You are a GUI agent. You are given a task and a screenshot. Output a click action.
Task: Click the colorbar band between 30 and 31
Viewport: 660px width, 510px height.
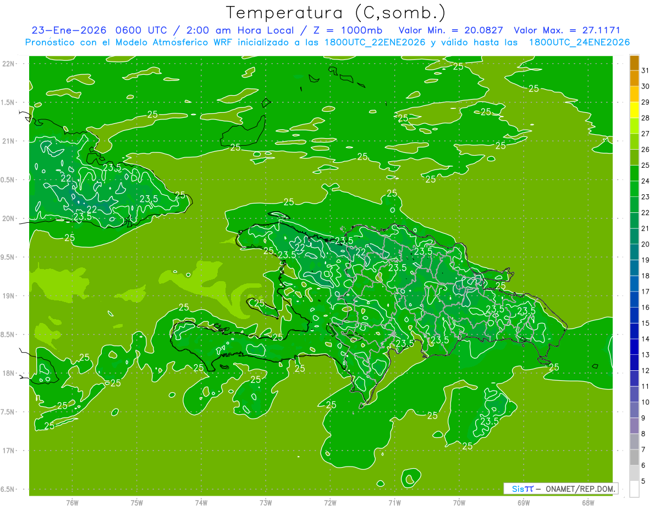[x=634, y=78]
